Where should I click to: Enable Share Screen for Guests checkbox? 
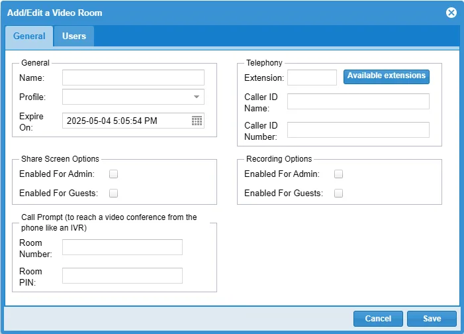click(x=113, y=194)
